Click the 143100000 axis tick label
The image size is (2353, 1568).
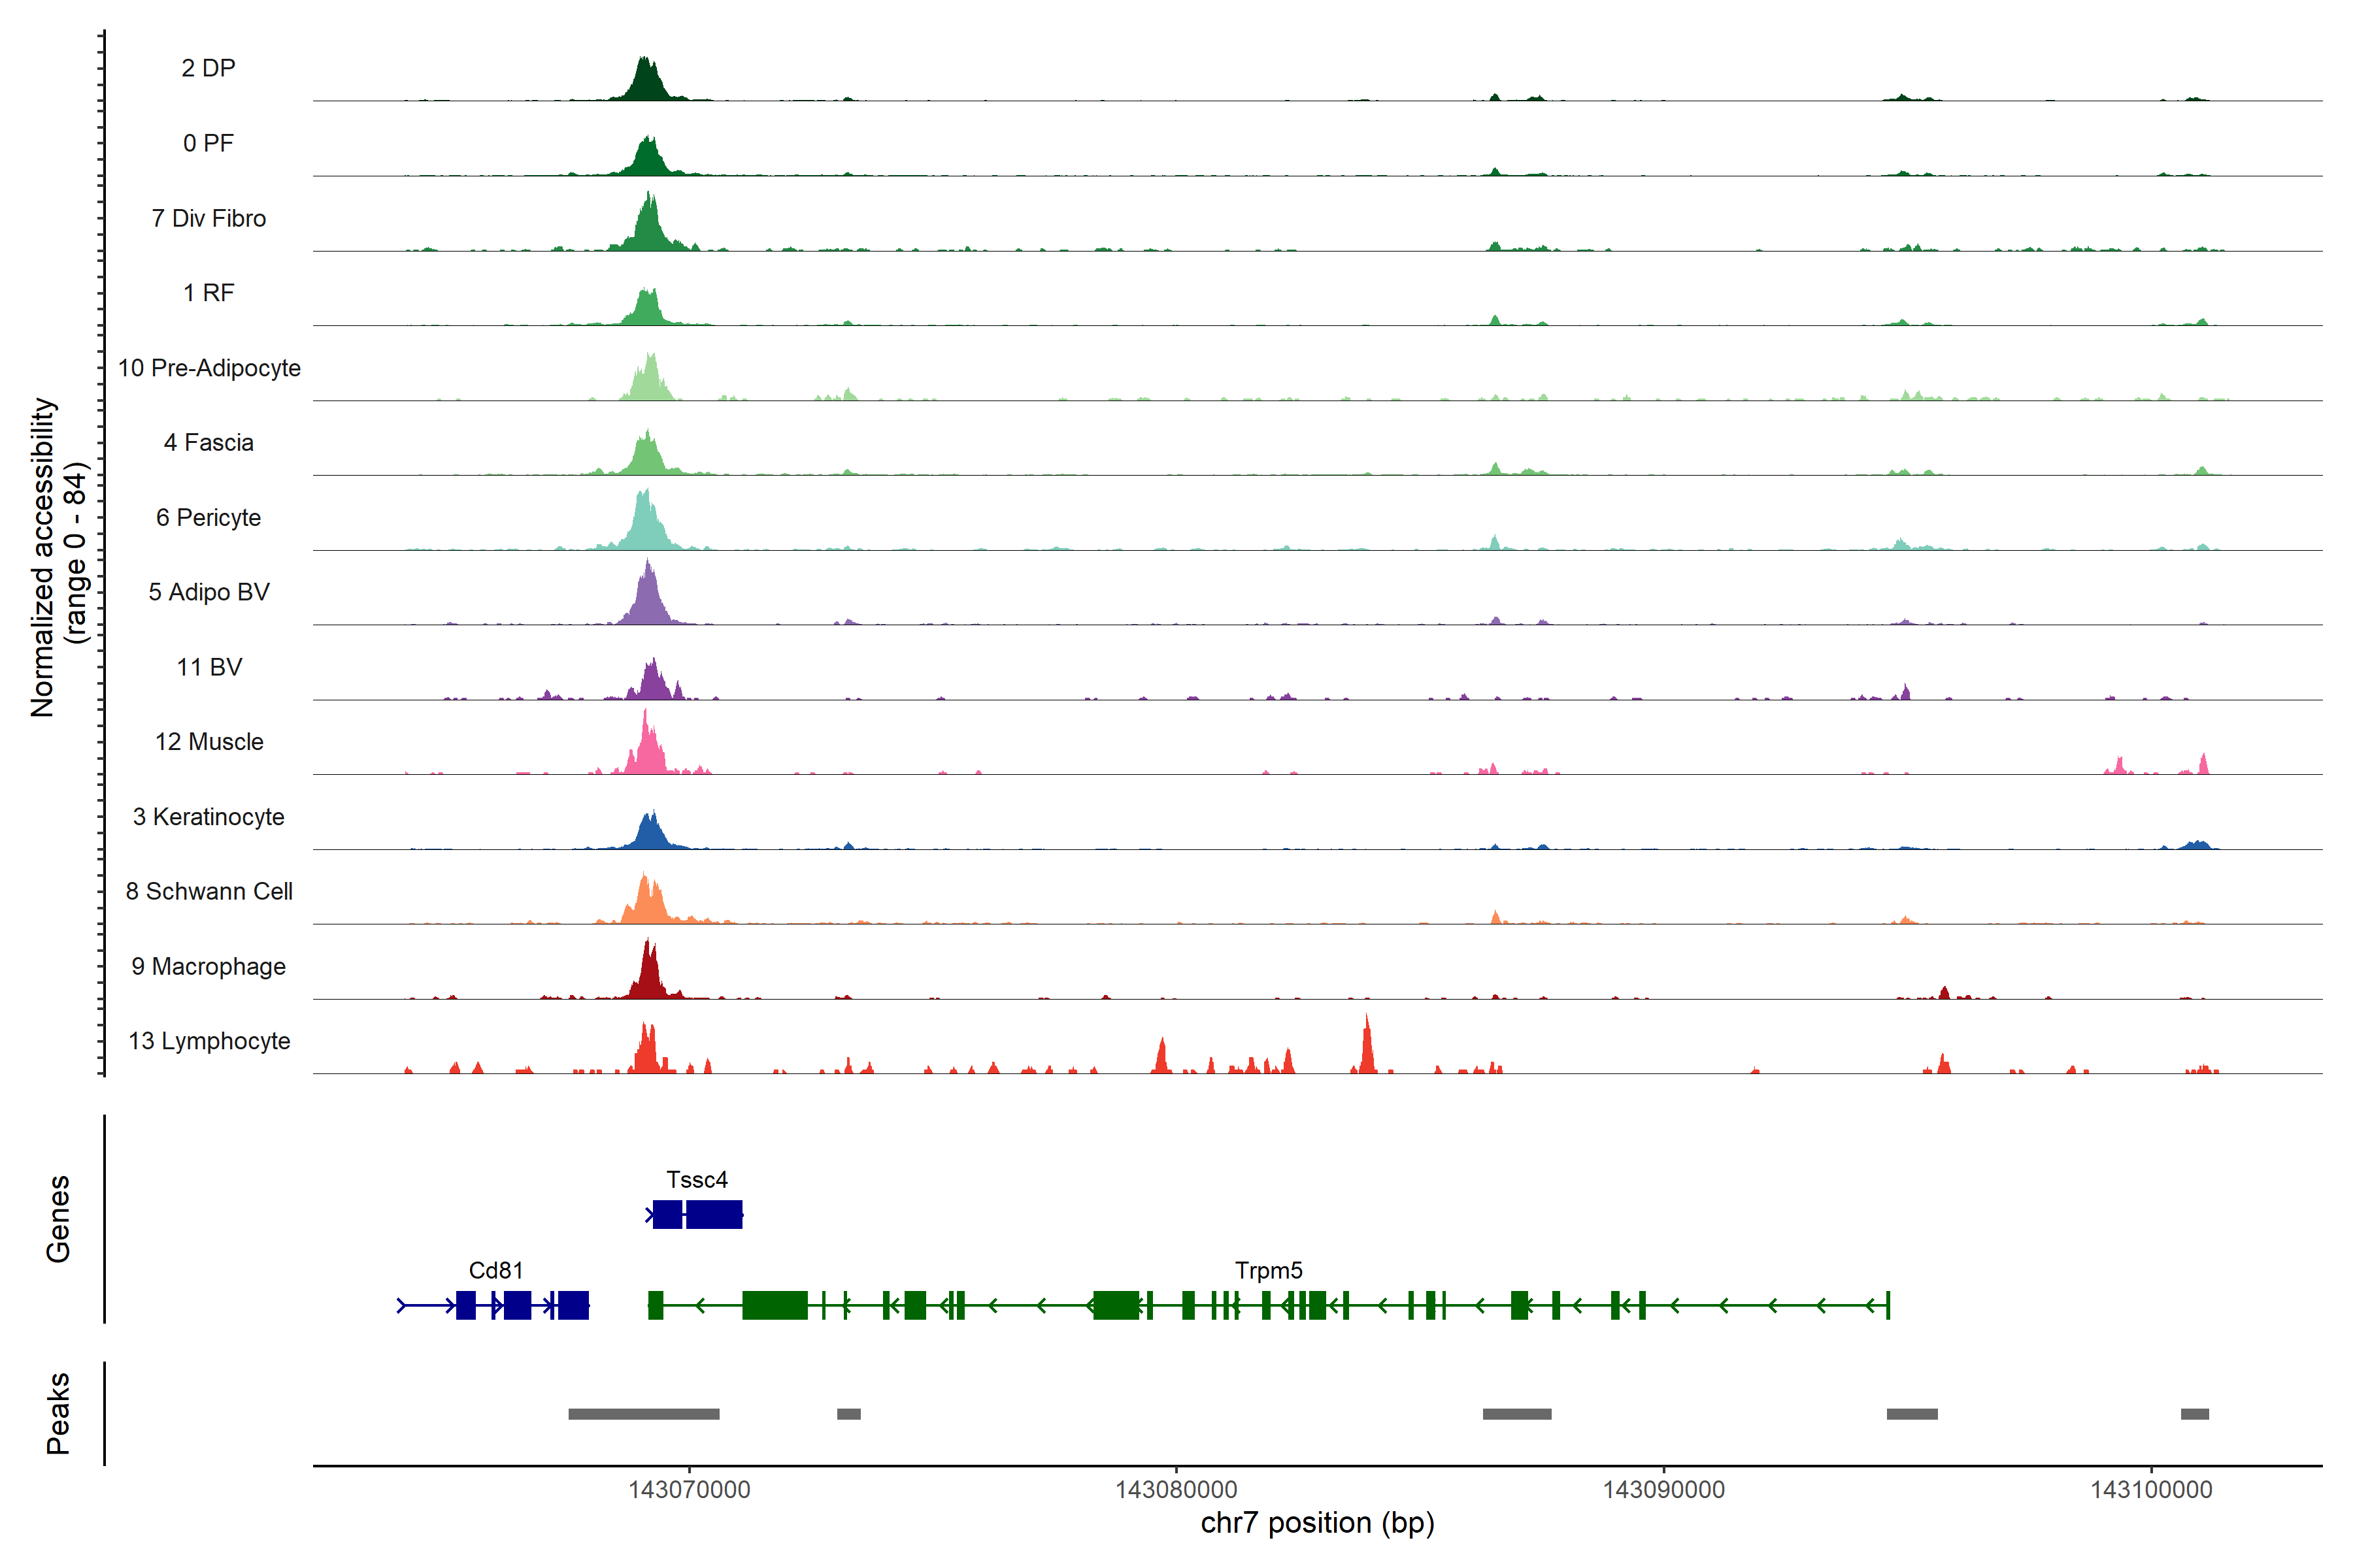[2151, 1490]
